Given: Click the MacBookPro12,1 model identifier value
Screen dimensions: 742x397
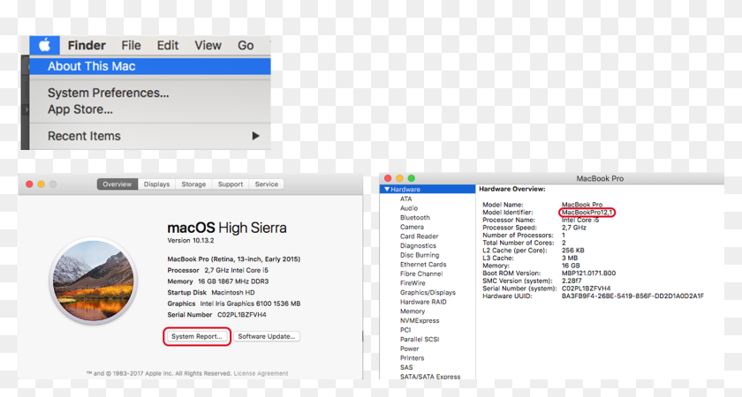Looking at the screenshot, I should [x=587, y=213].
